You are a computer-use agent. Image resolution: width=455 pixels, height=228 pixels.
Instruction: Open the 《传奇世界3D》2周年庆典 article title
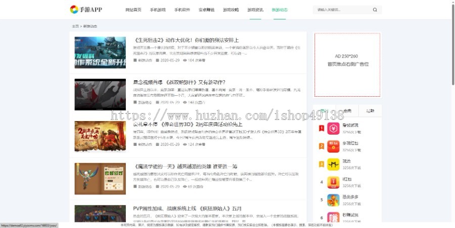pos(188,124)
